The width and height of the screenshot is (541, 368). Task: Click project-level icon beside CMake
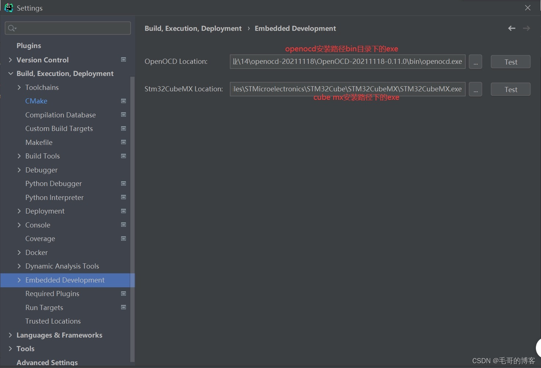pos(124,101)
